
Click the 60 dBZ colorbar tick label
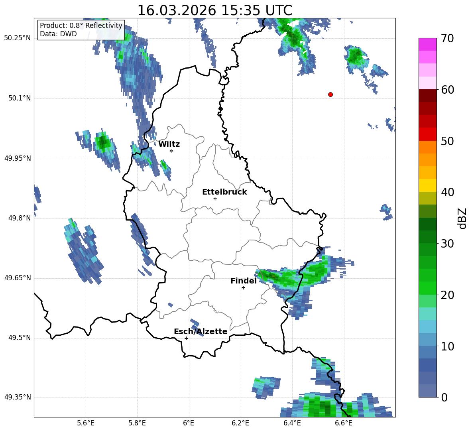pyautogui.click(x=447, y=90)
